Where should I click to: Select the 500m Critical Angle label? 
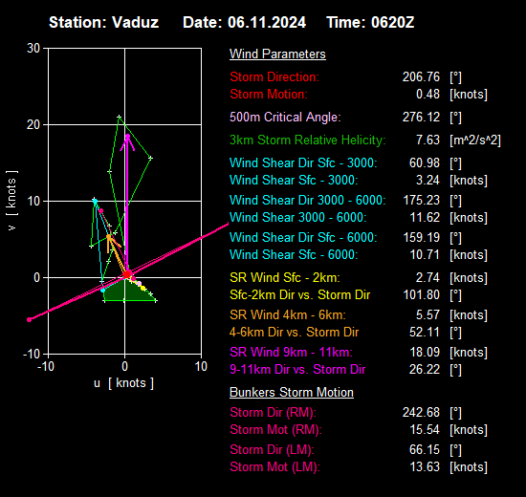[x=285, y=117]
